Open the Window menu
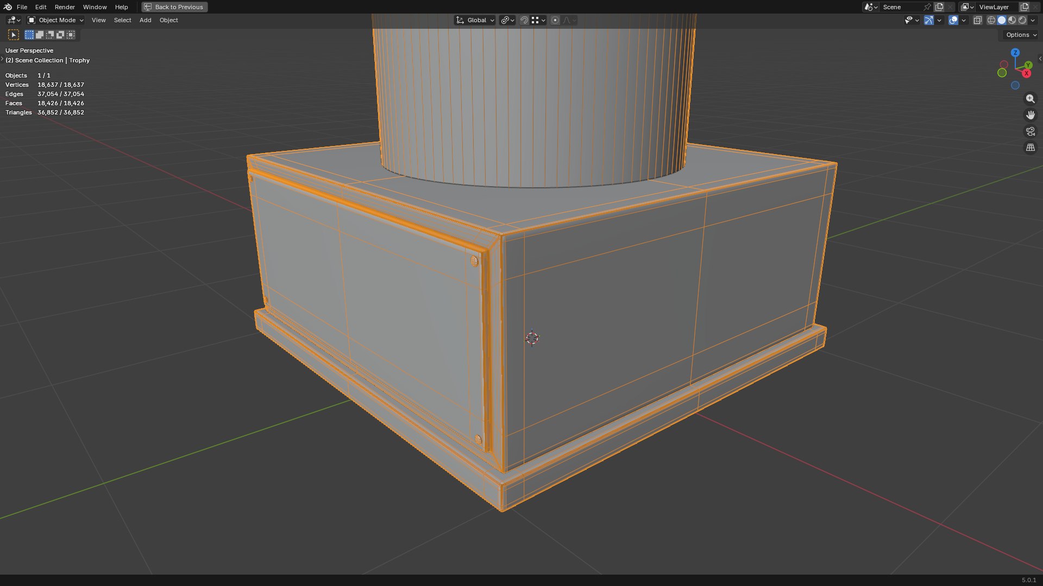 coord(95,7)
